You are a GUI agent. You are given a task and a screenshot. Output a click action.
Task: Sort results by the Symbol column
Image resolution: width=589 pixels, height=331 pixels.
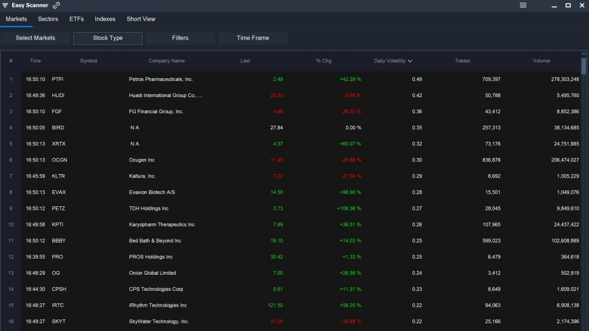[x=89, y=60]
